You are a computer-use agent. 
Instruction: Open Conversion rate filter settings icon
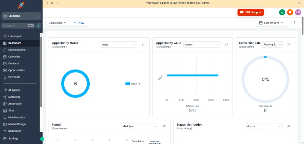tap(289, 44)
